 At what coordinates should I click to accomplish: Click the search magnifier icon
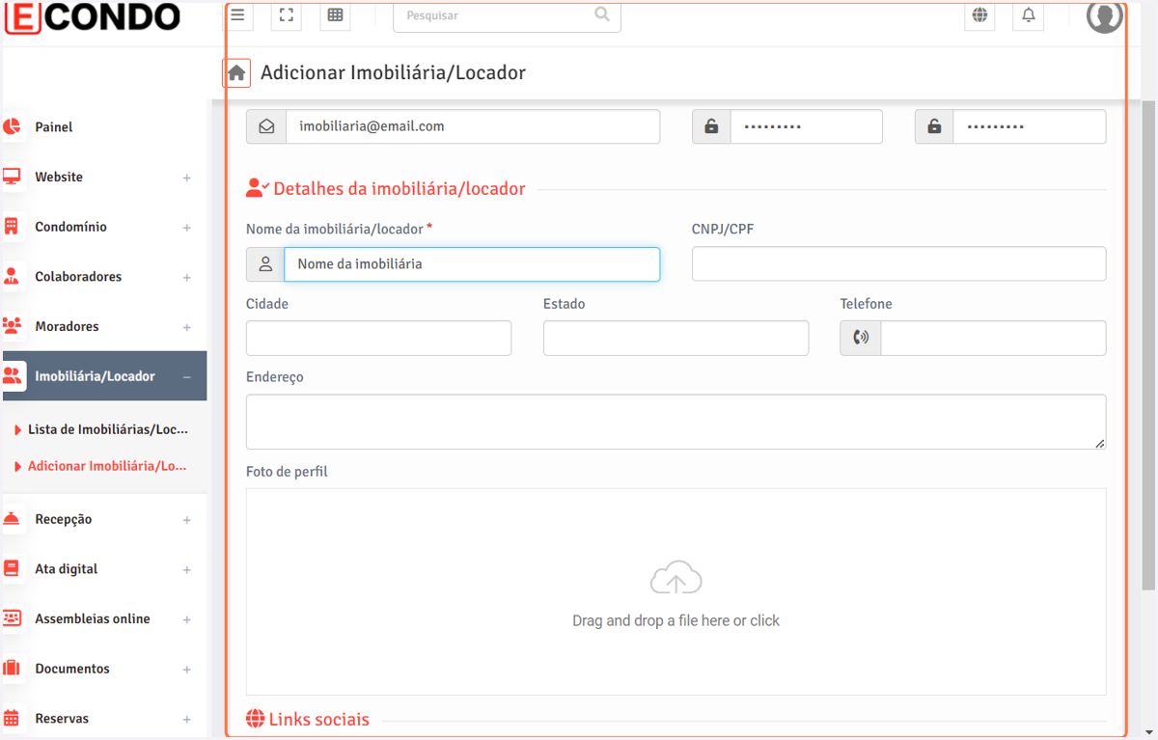602,14
